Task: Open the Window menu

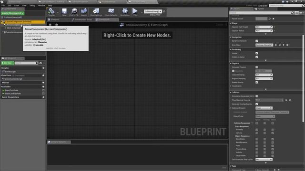Action: coord(41,6)
